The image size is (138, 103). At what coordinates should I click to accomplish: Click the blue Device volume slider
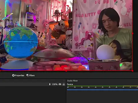(x=102, y=90)
